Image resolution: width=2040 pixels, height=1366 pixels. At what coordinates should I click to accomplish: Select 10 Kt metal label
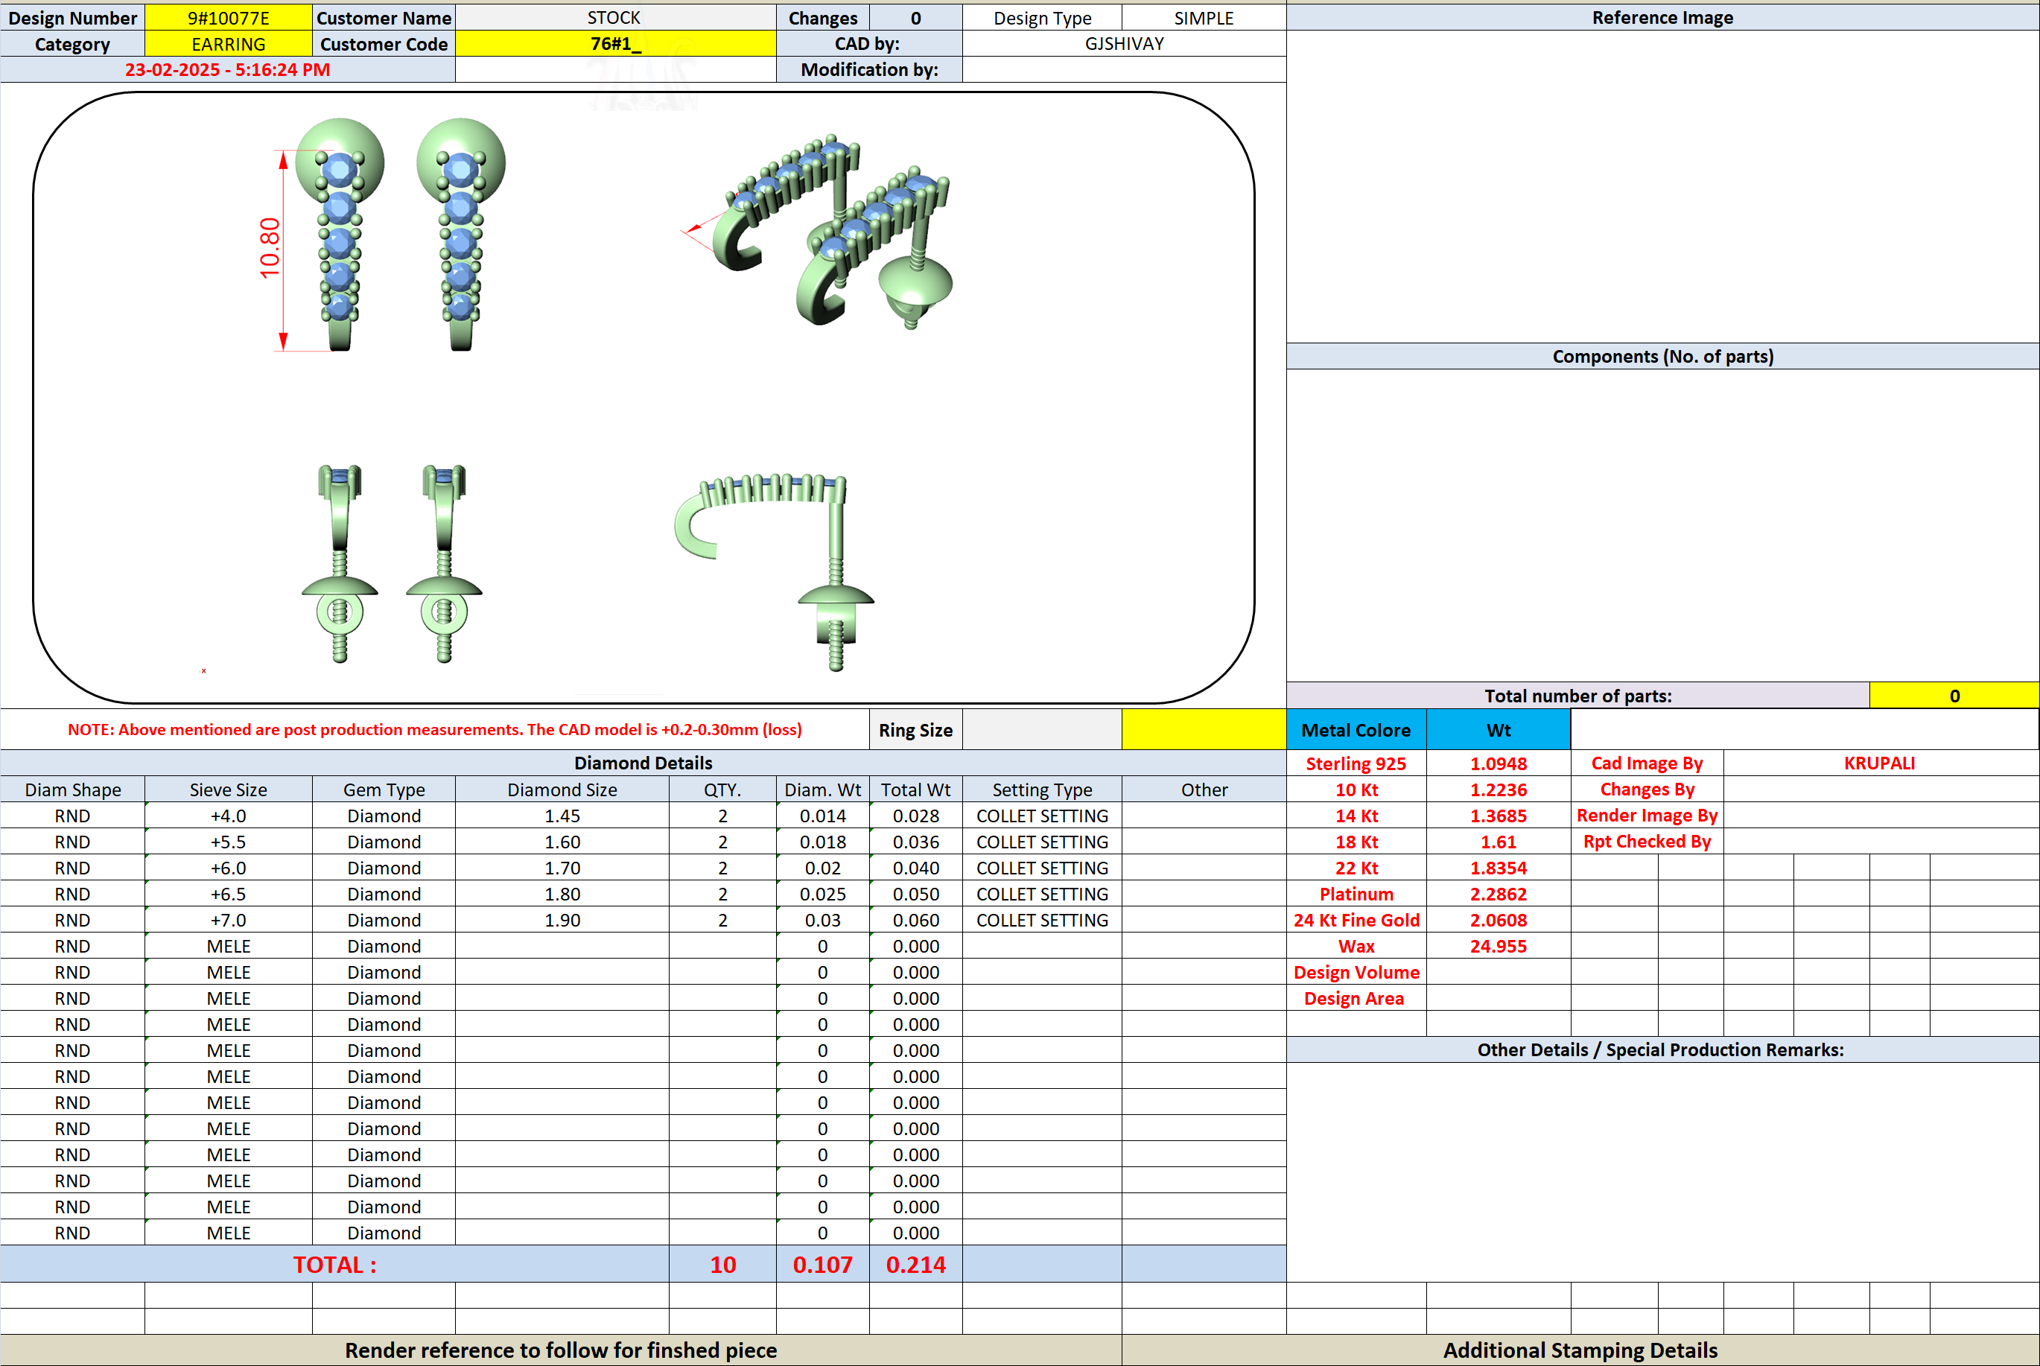point(1356,790)
